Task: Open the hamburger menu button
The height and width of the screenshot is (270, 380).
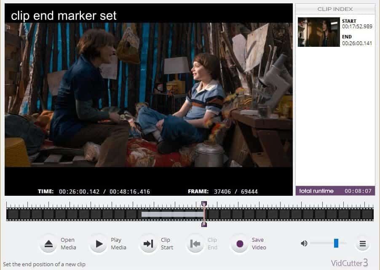Action: pos(363,243)
